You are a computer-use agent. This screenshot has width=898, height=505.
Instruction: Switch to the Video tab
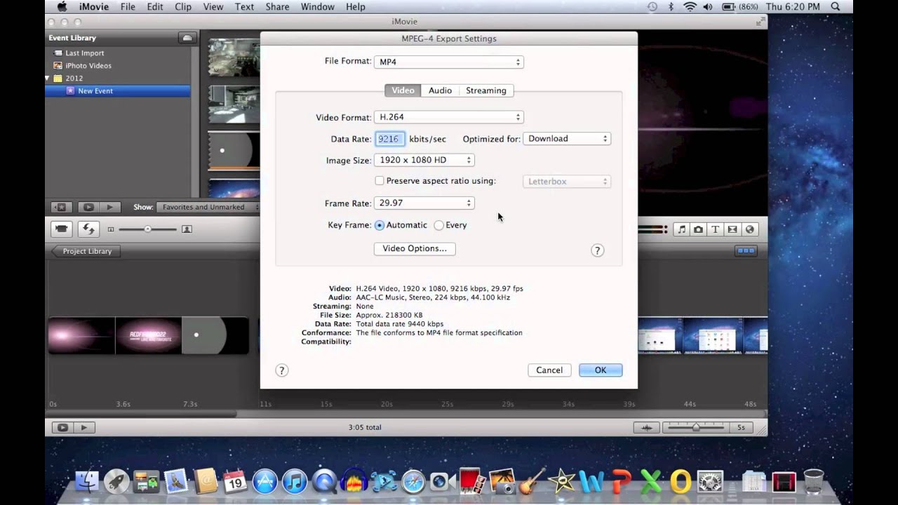[x=403, y=90]
